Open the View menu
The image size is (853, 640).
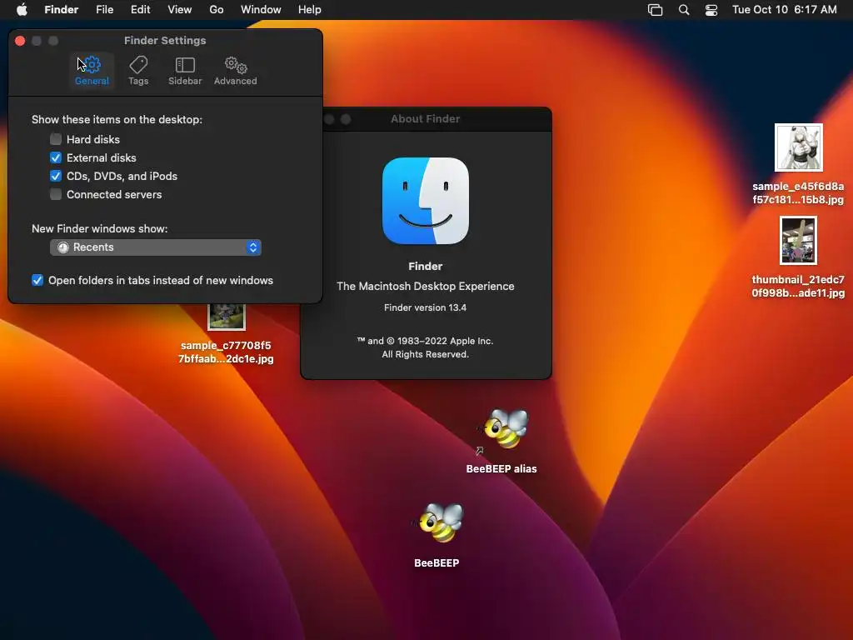point(180,10)
